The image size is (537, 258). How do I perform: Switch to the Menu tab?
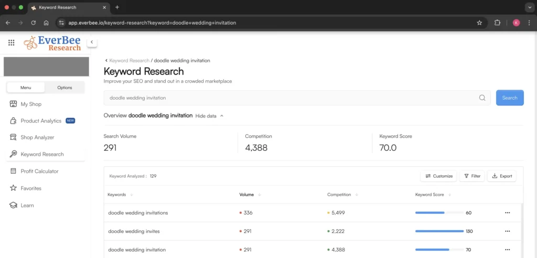click(x=26, y=88)
